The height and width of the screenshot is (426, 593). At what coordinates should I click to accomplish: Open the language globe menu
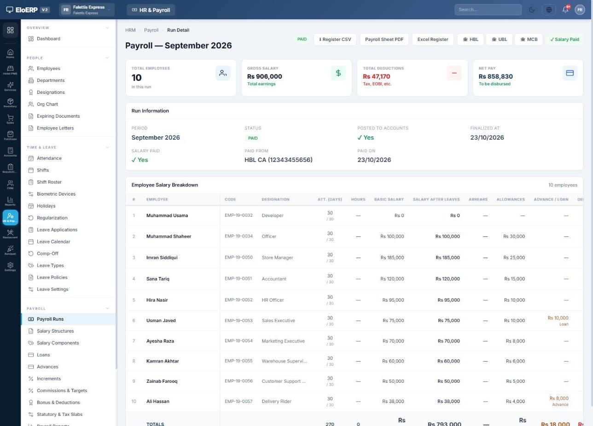point(549,10)
